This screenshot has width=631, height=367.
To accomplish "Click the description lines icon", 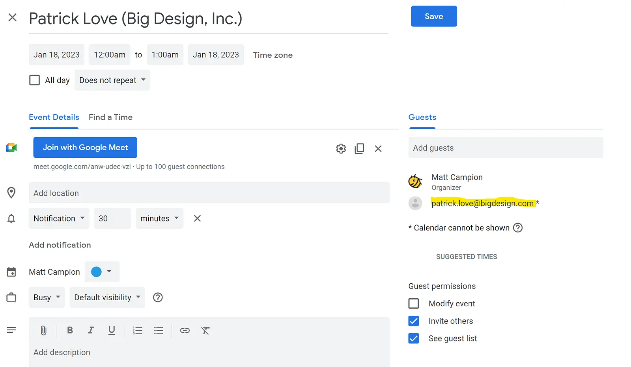I will pos(11,330).
